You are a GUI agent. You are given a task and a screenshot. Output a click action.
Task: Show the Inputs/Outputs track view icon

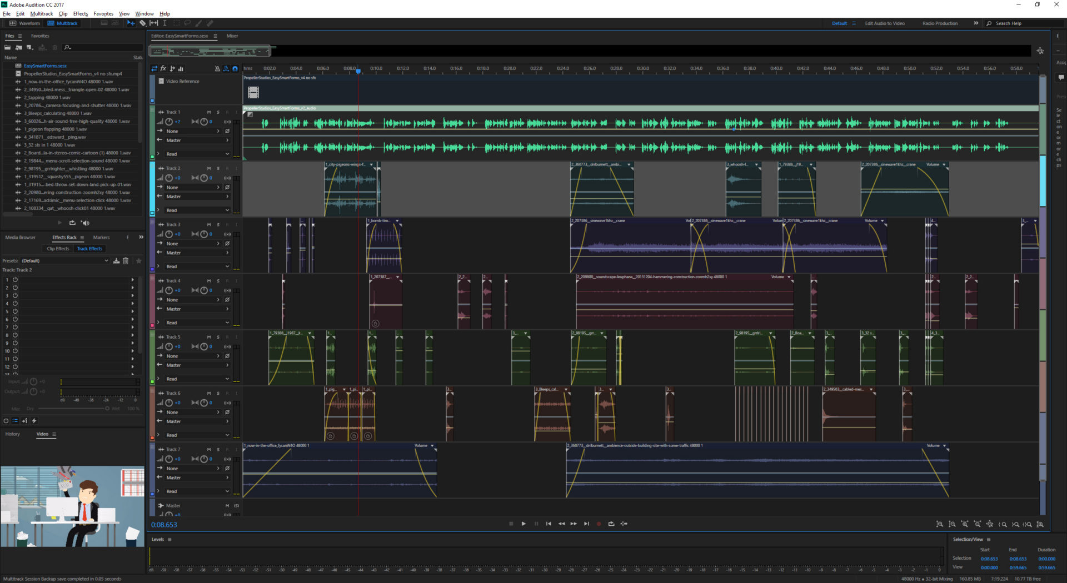pos(154,69)
